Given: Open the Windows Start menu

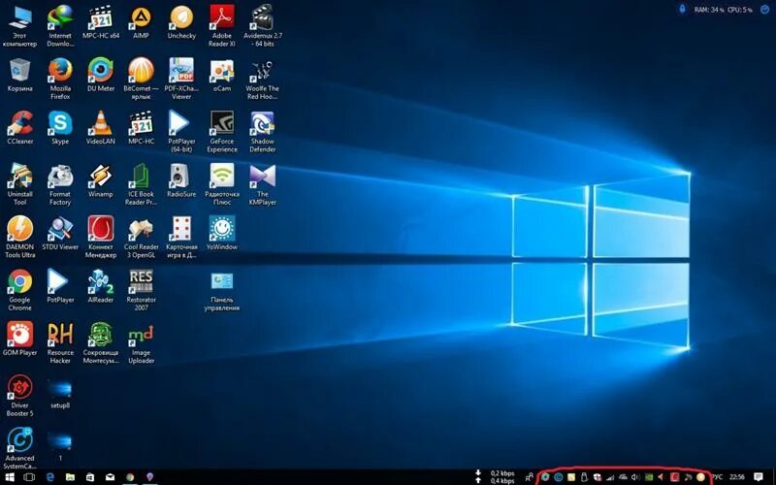Looking at the screenshot, I should [10, 477].
